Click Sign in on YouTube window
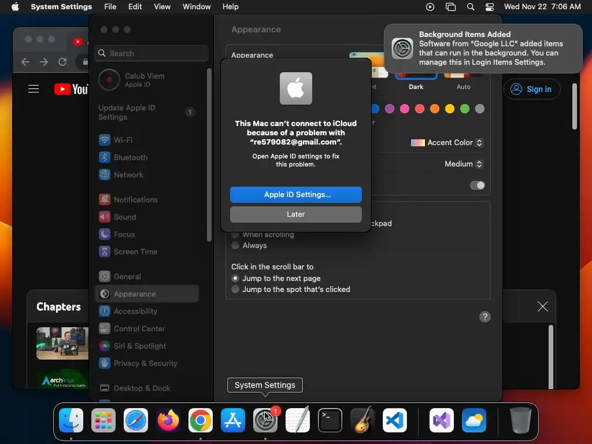Screen dimensions: 592x444 532,89
